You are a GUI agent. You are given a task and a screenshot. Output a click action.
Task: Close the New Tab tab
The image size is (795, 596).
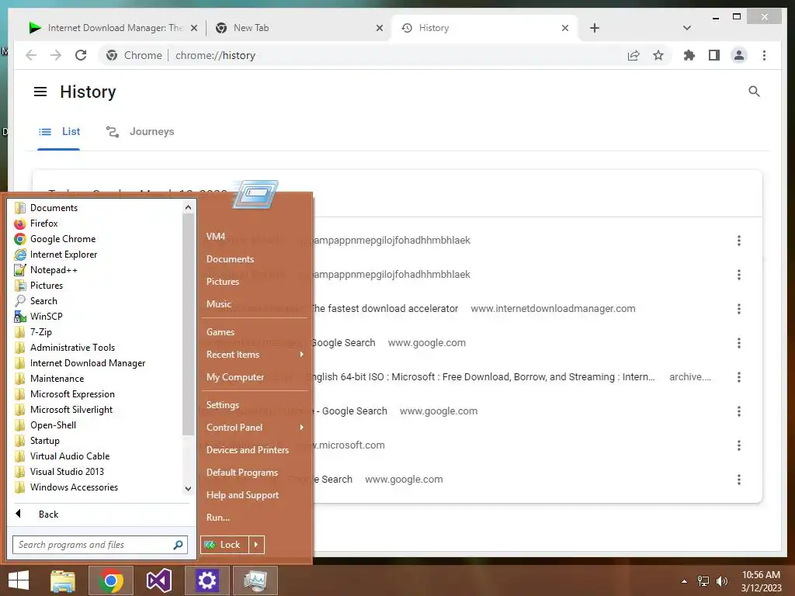(379, 28)
